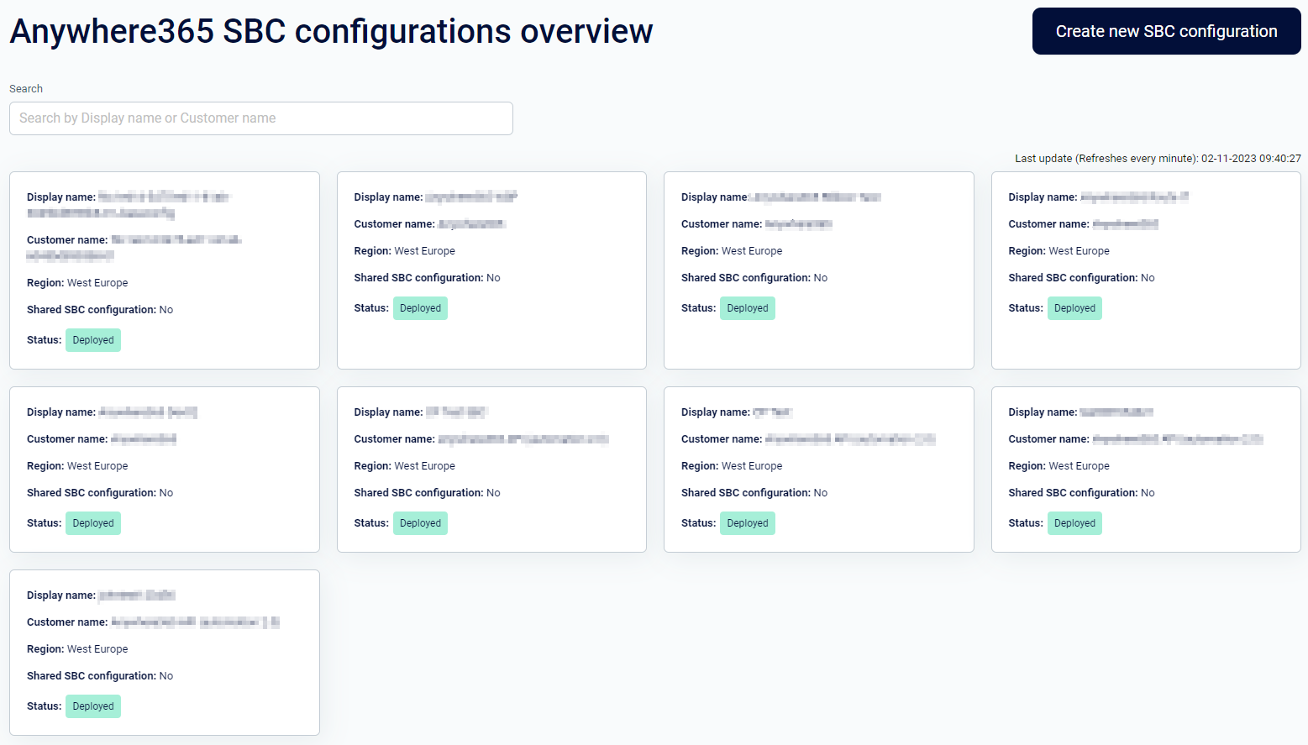Click the Create new SBC configuration button
The width and height of the screenshot is (1308, 745).
click(1166, 31)
